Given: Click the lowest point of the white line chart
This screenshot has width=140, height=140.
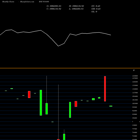Looking at the screenshot, I should (58, 46).
